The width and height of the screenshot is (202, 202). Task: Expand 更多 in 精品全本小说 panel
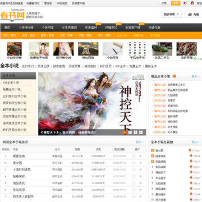point(195,76)
